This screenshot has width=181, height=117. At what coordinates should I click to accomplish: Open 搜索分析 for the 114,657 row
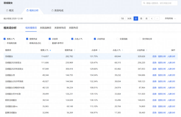pos(162,56)
